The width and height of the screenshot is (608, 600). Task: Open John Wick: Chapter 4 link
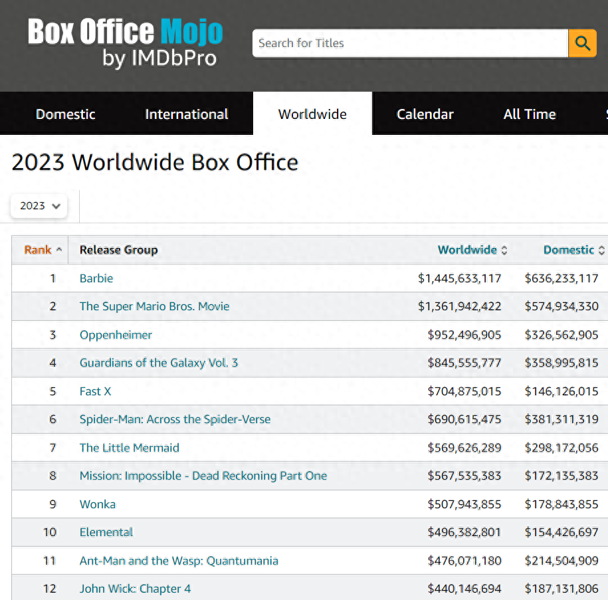(x=135, y=589)
